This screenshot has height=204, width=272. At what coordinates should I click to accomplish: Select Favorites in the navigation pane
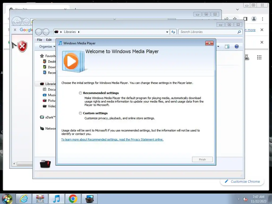click(x=48, y=56)
